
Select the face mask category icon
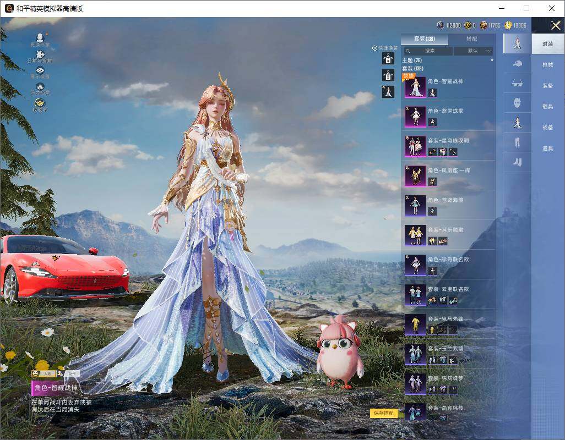517,103
